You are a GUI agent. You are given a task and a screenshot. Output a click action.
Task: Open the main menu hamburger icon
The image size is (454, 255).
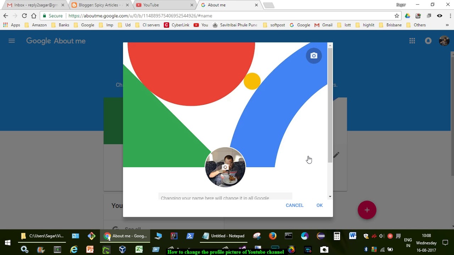click(12, 41)
